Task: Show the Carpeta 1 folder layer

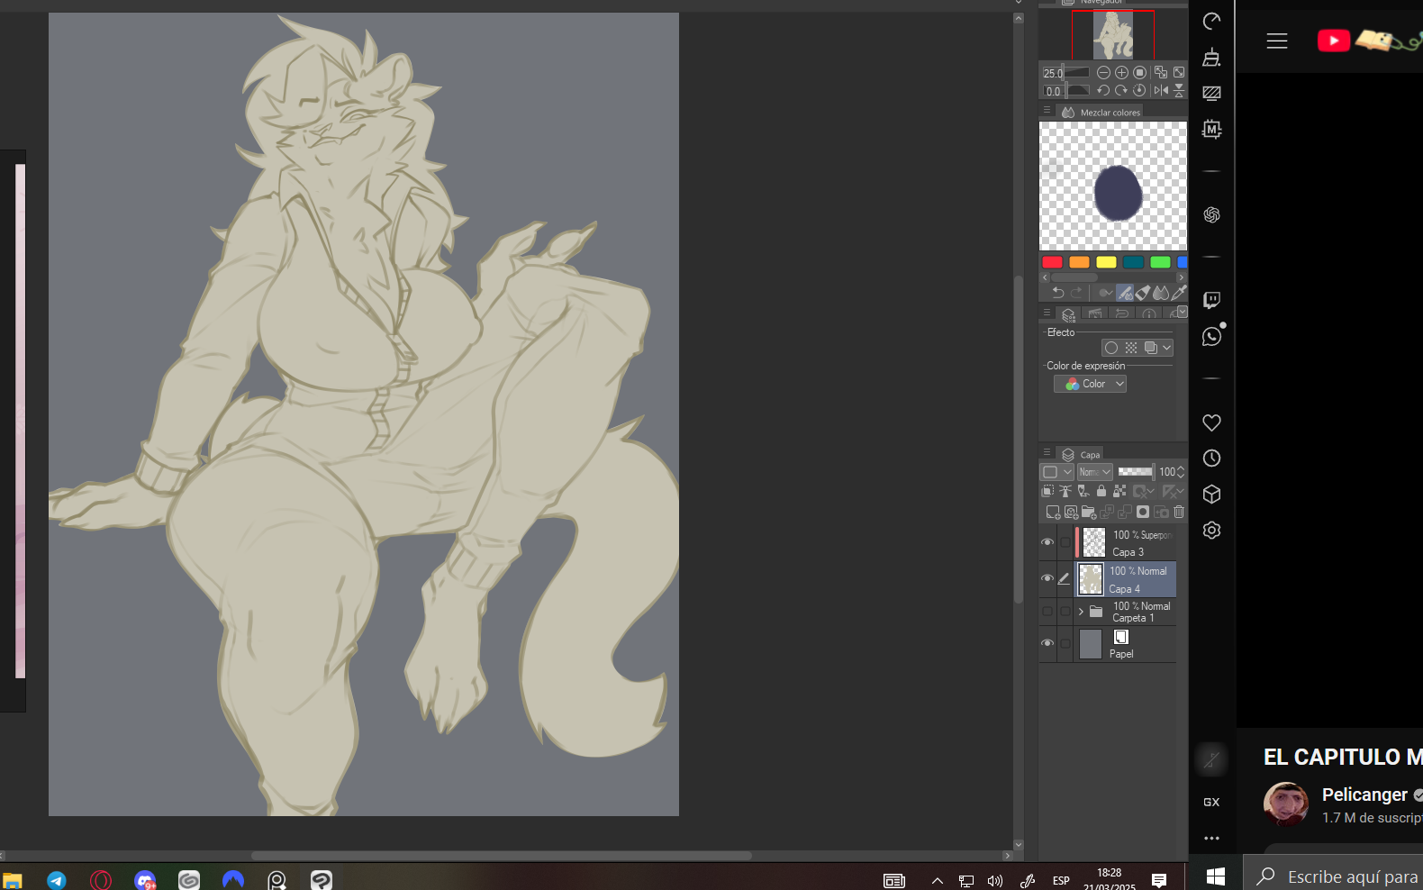Action: (1047, 612)
